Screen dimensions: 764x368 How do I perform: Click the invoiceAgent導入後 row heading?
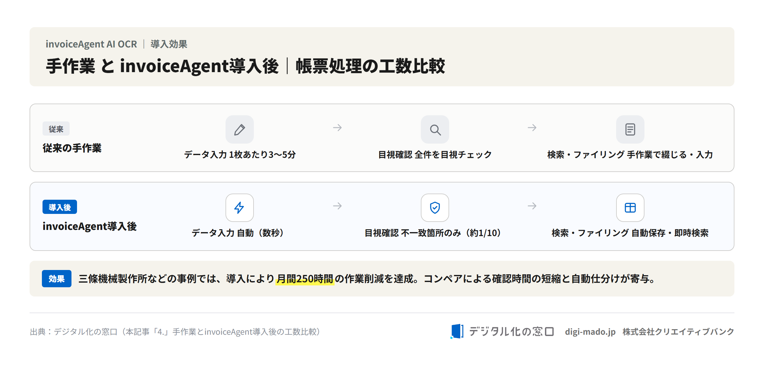[90, 226]
